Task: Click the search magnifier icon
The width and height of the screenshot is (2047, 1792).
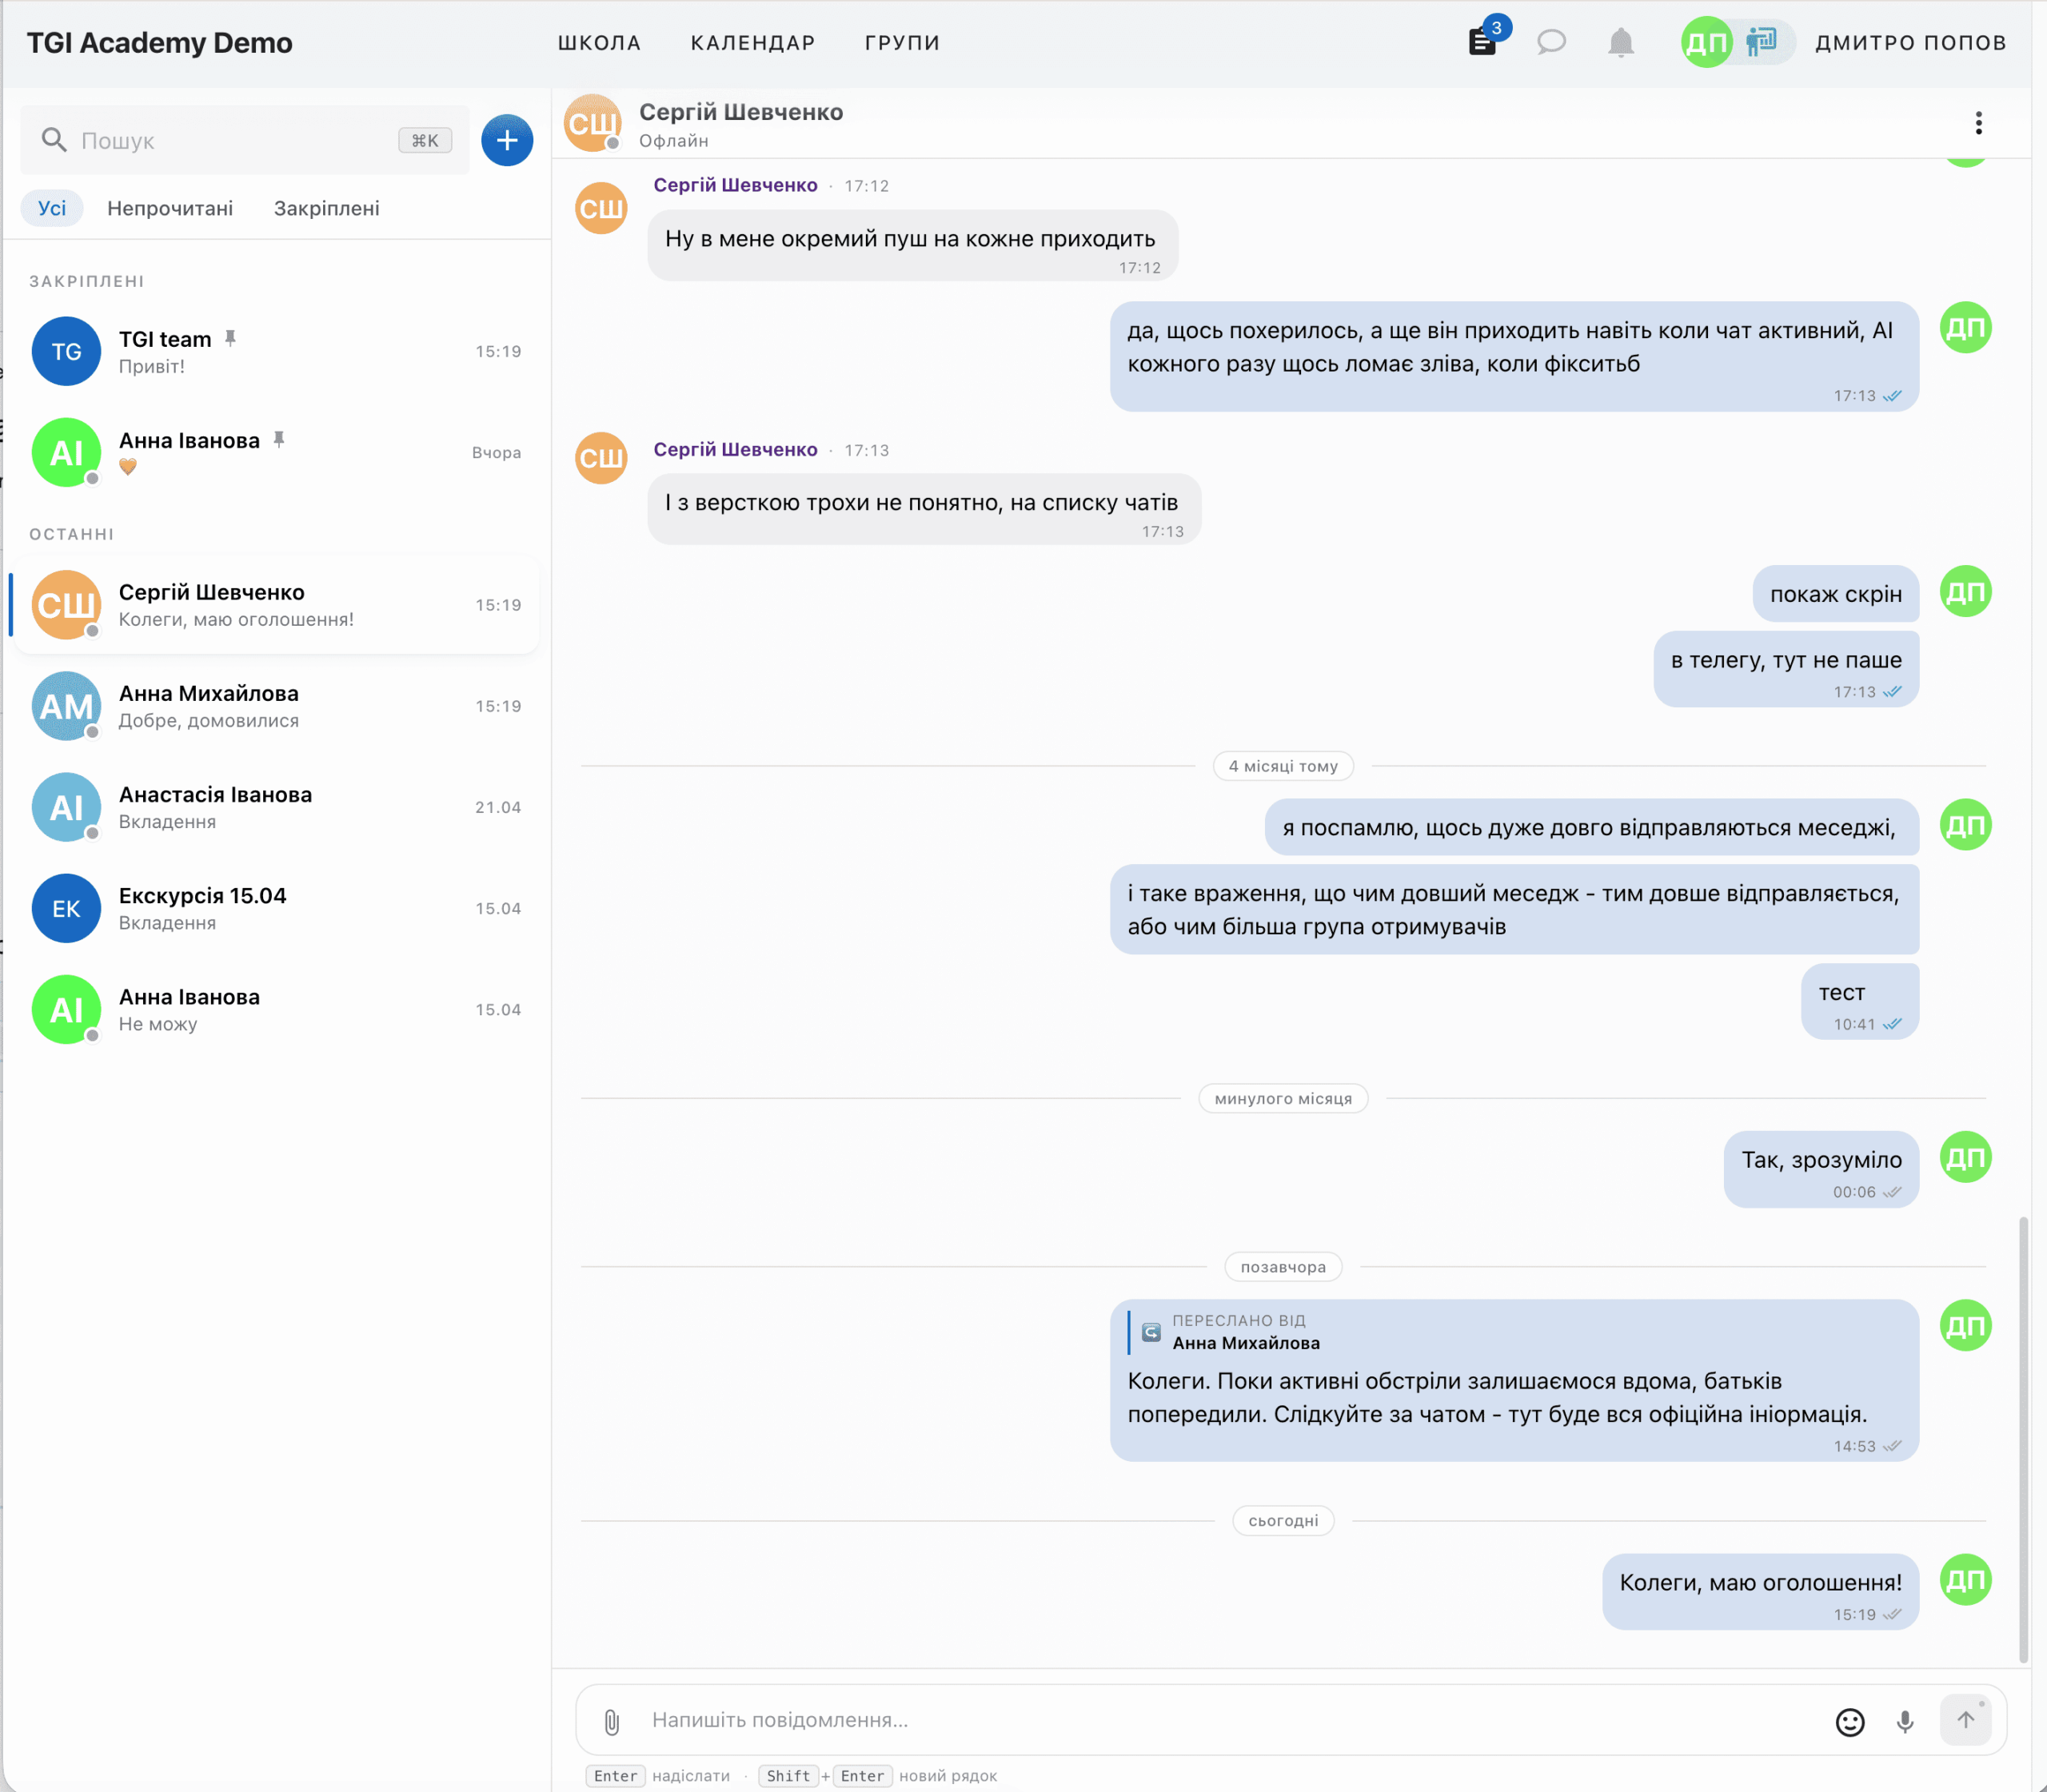Action: click(54, 140)
